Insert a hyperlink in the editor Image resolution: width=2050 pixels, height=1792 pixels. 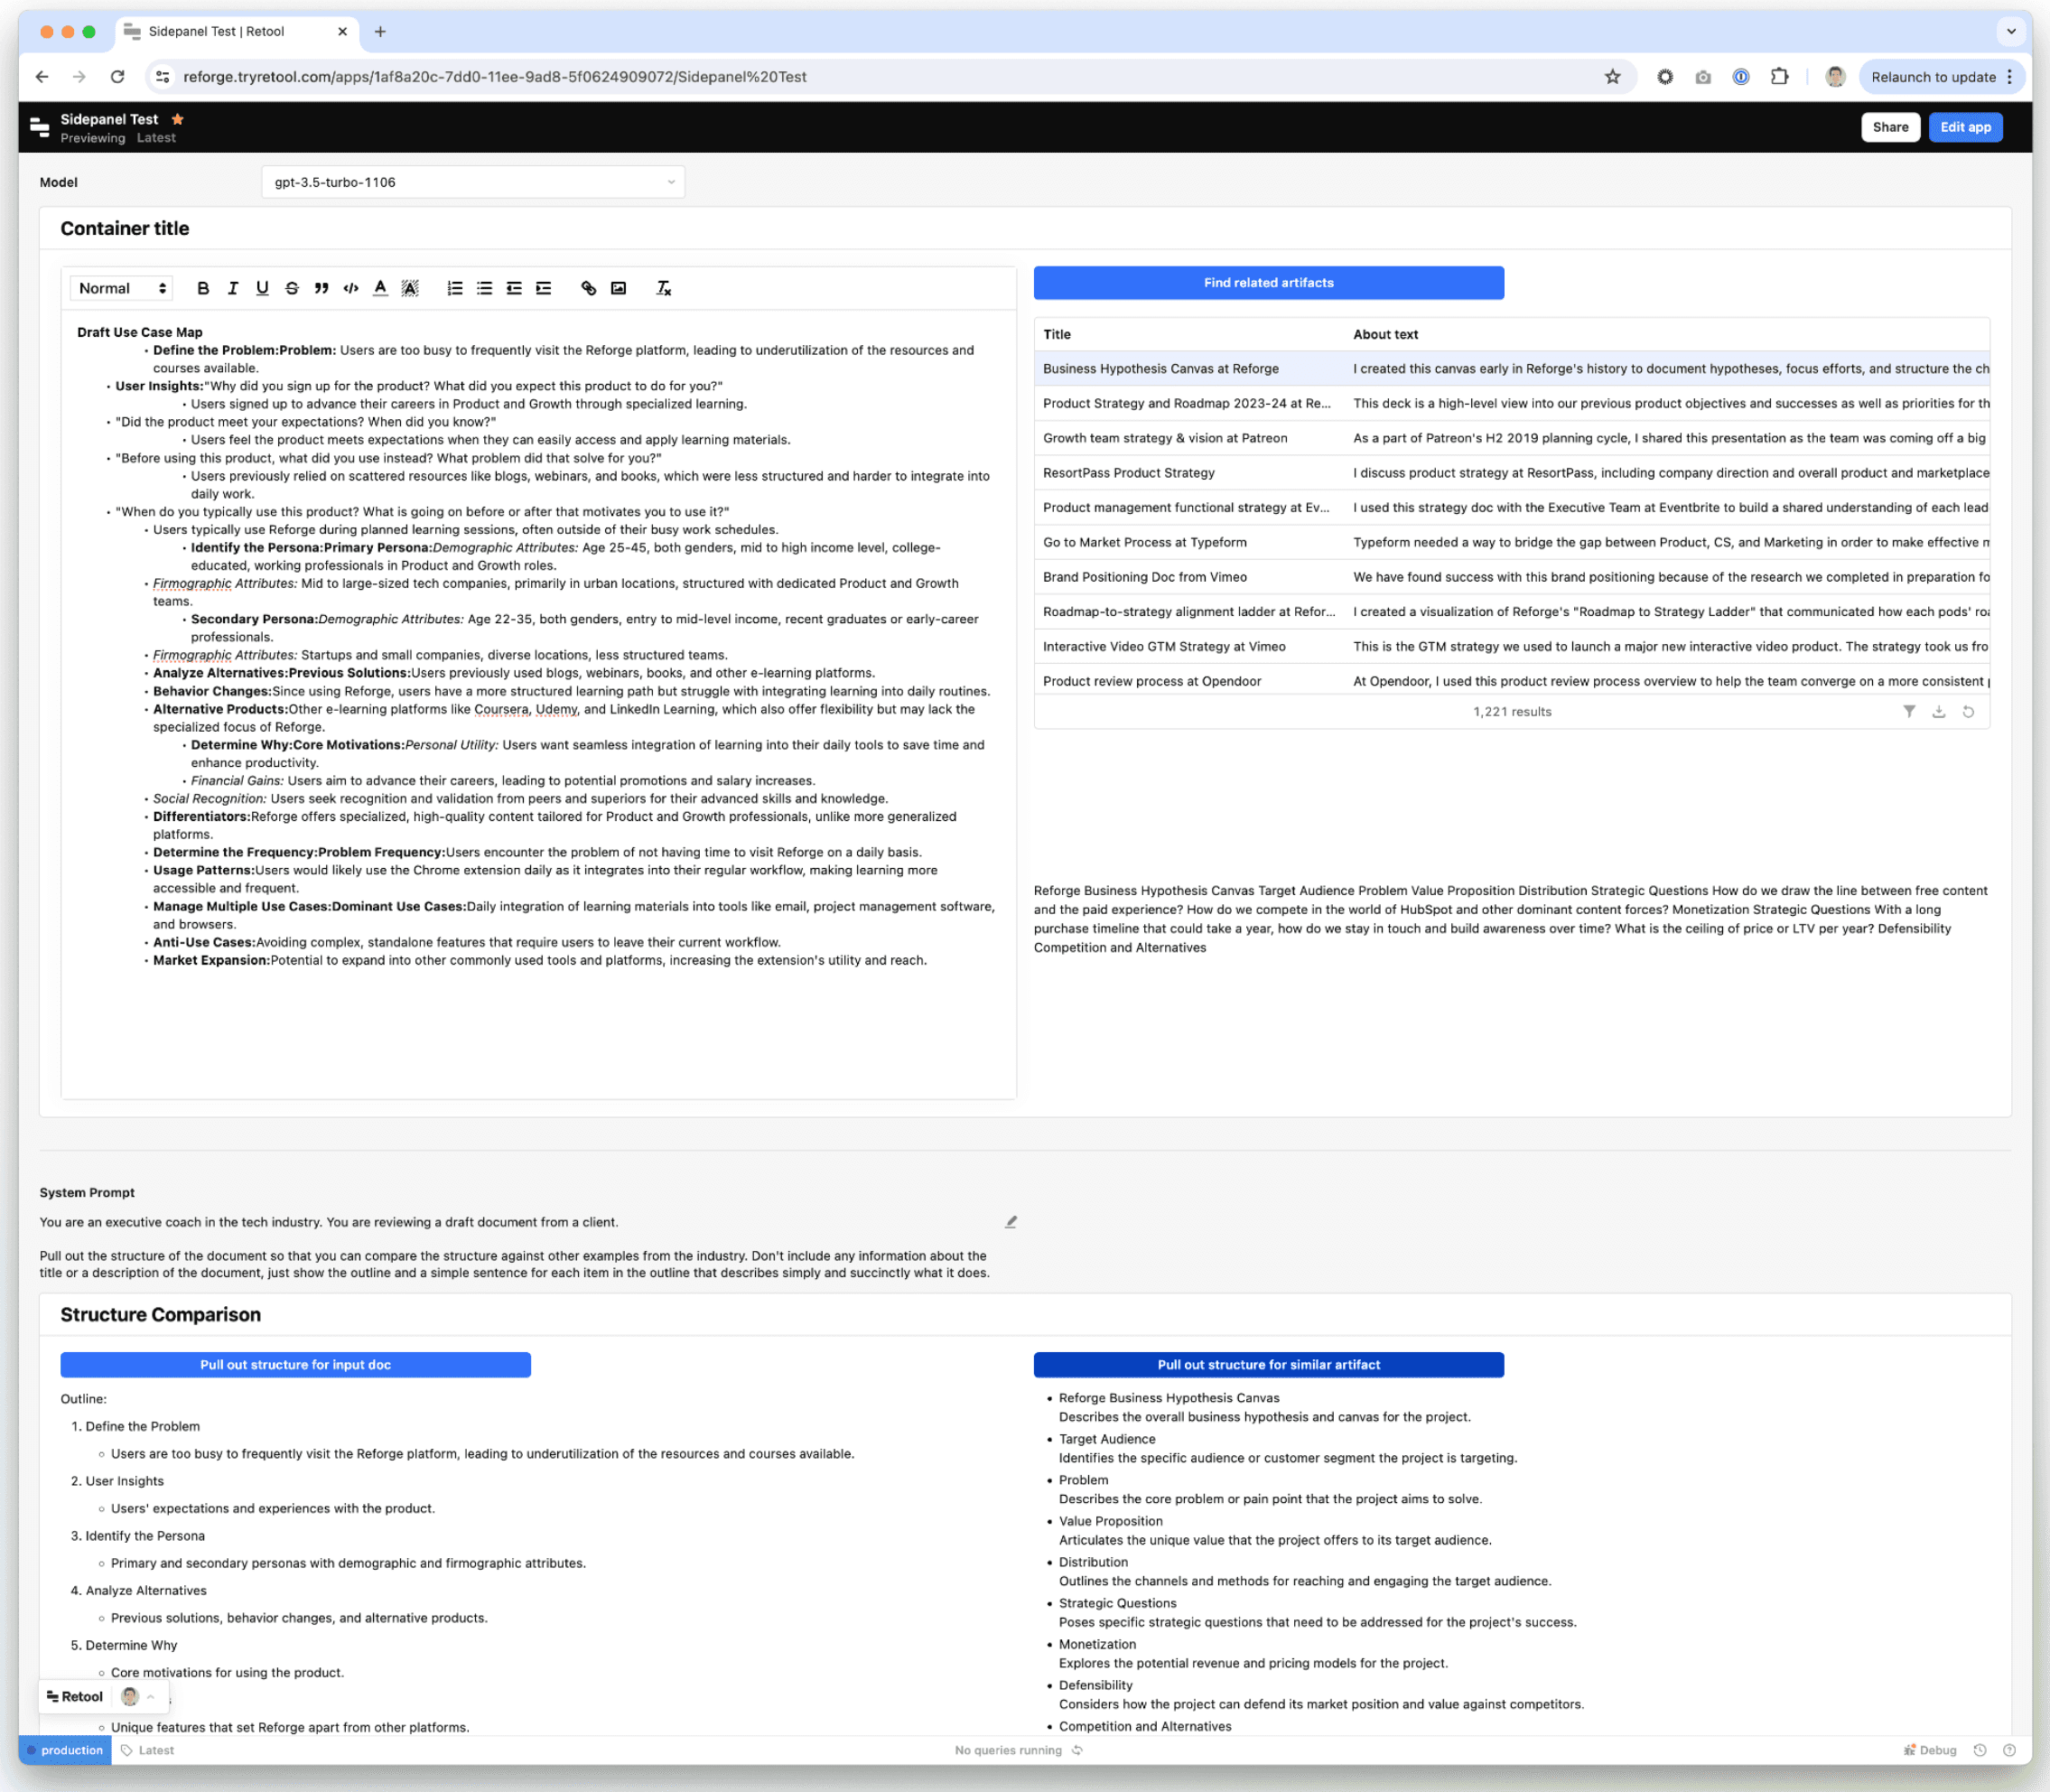(589, 288)
